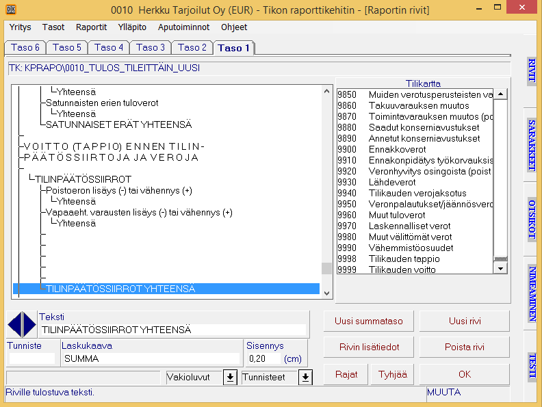Viewport: 542px width, 407px height.
Task: Select the TILINPÄÄTÖSSIIRROT tree row
Action: pos(83,179)
